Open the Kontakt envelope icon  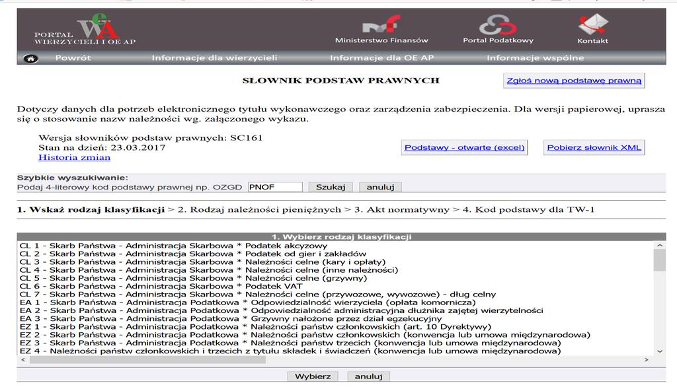click(x=593, y=29)
